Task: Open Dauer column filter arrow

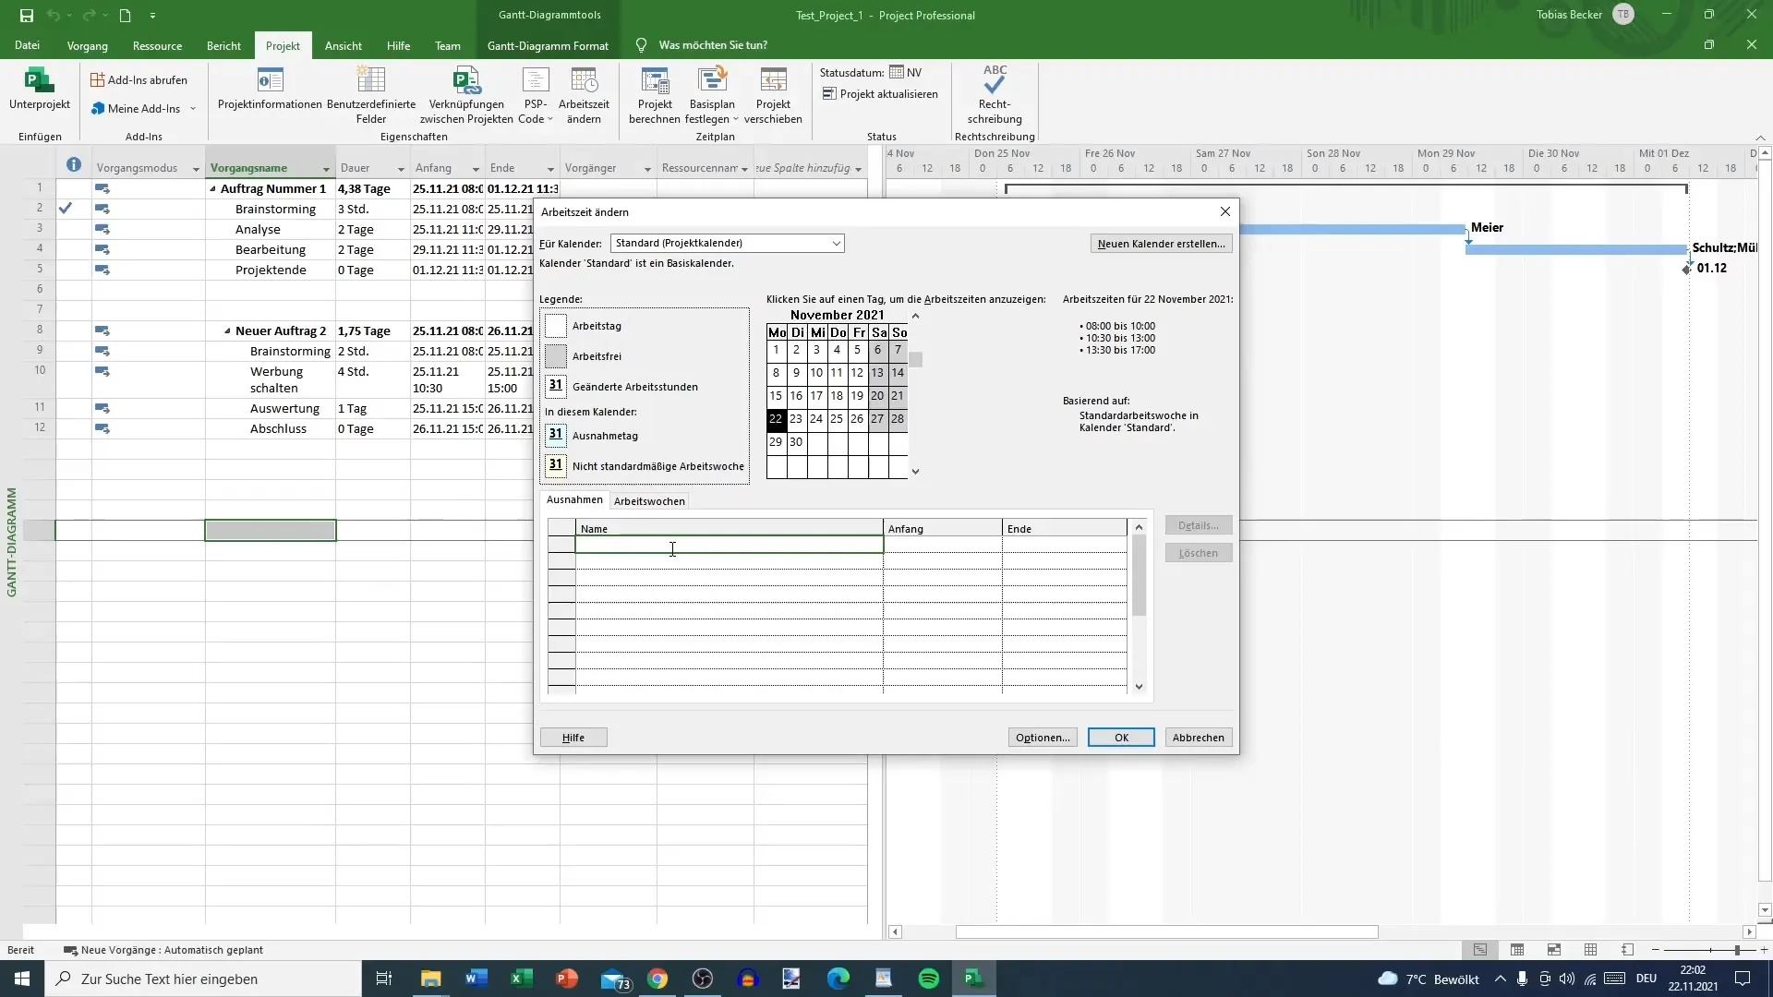Action: coord(401,169)
